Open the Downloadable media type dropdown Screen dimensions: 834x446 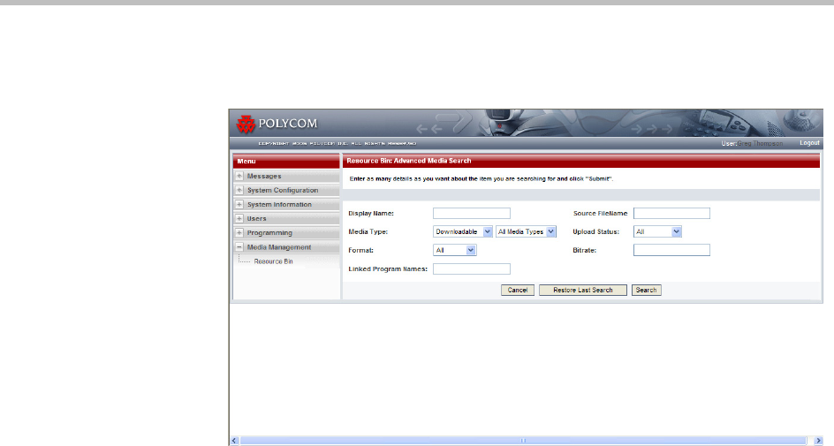(x=463, y=231)
